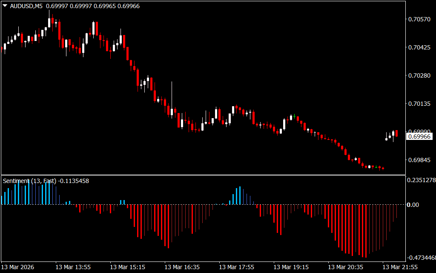
Task: Click the 13 Mar 21:55 time marker
Action: click(x=400, y=267)
